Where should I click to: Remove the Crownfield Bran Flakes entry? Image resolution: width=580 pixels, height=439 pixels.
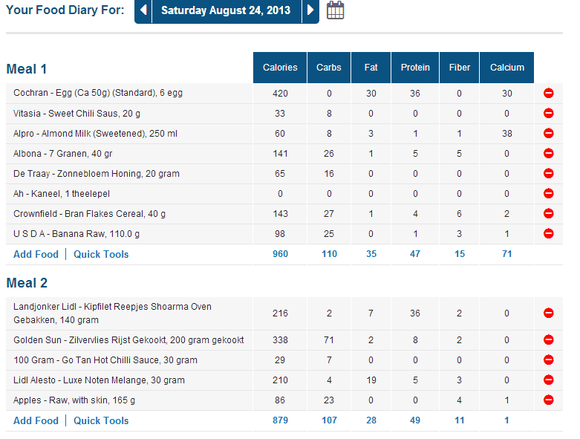[x=549, y=214]
